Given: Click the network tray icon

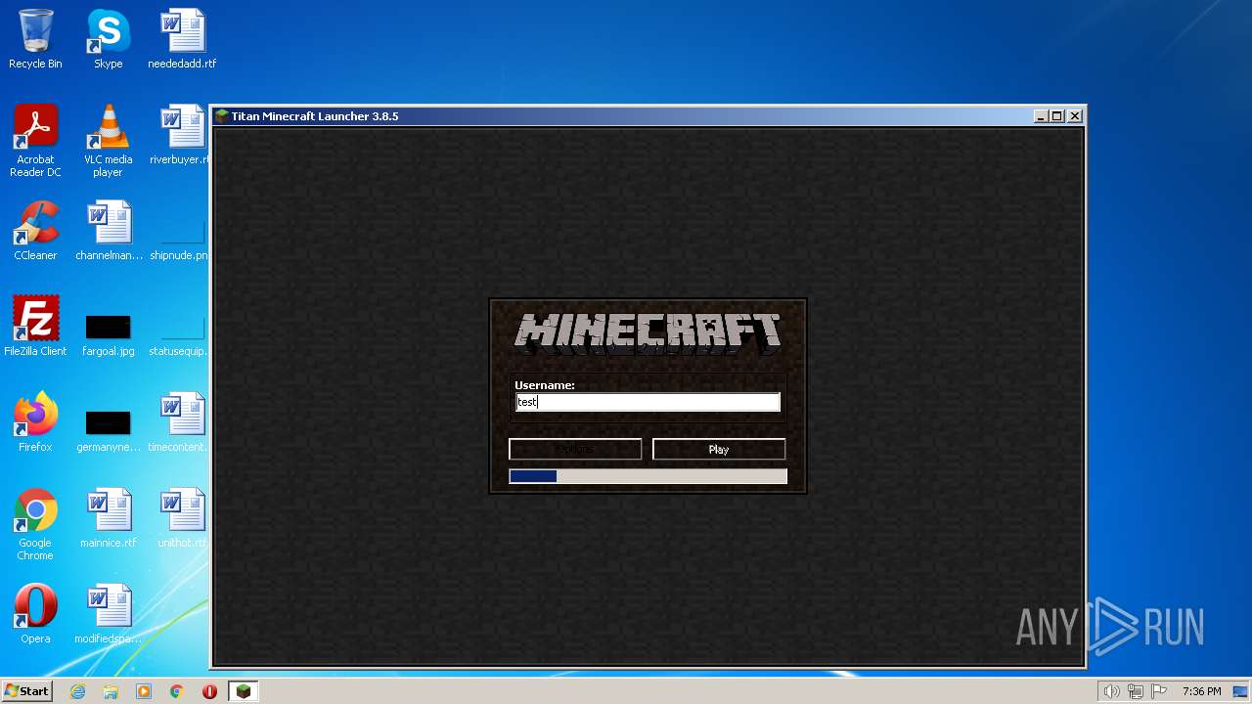Looking at the screenshot, I should [x=1136, y=691].
